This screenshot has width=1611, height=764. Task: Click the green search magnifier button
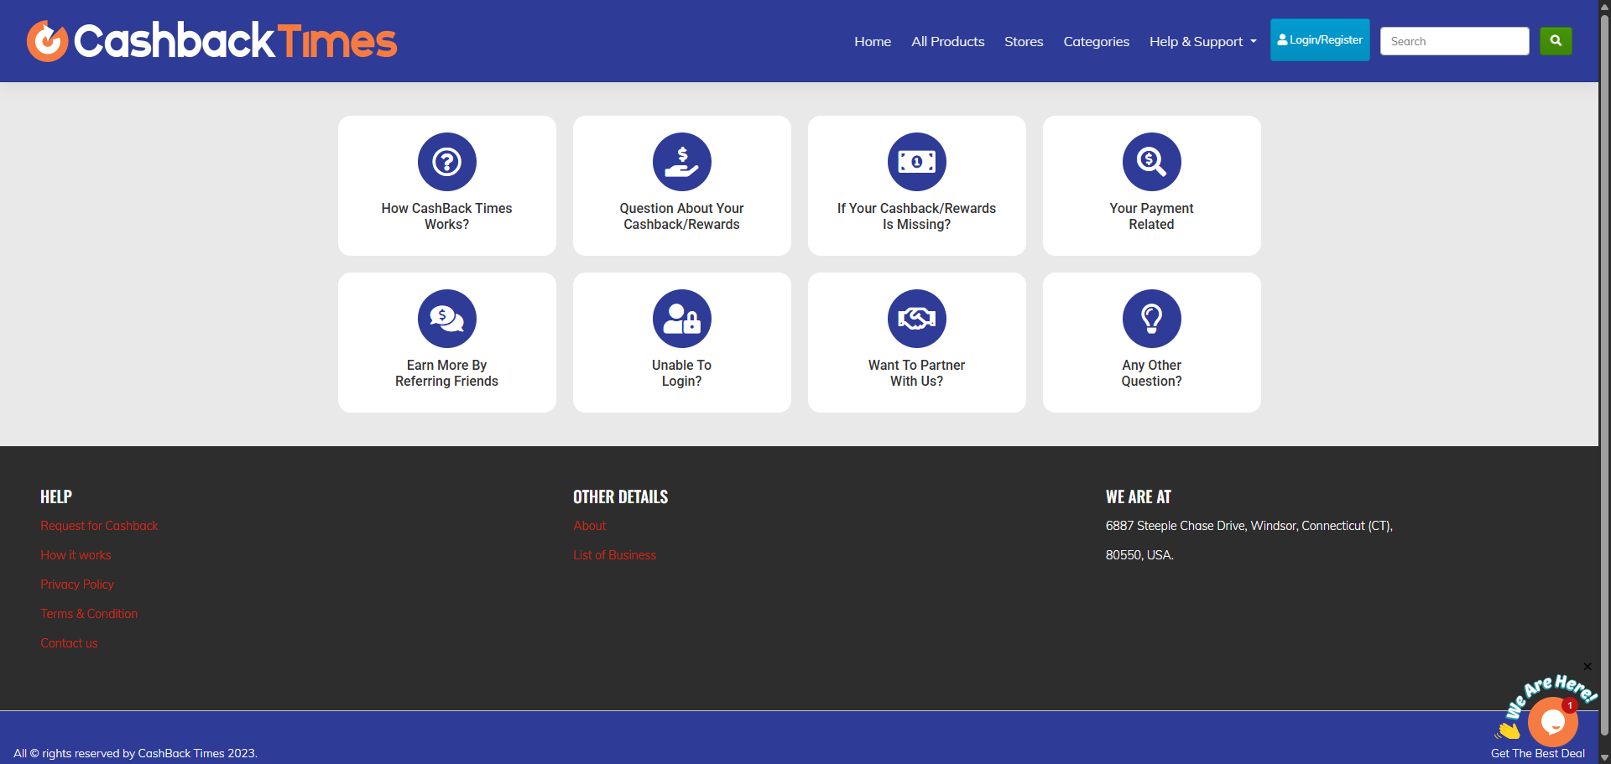point(1556,40)
